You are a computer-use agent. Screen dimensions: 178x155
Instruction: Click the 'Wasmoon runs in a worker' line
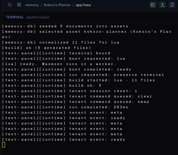point(59,64)
